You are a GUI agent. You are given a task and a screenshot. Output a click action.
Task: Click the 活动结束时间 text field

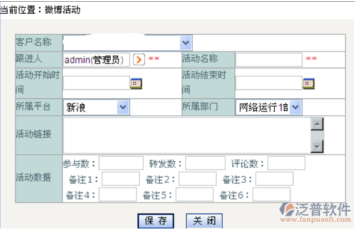(x=269, y=83)
